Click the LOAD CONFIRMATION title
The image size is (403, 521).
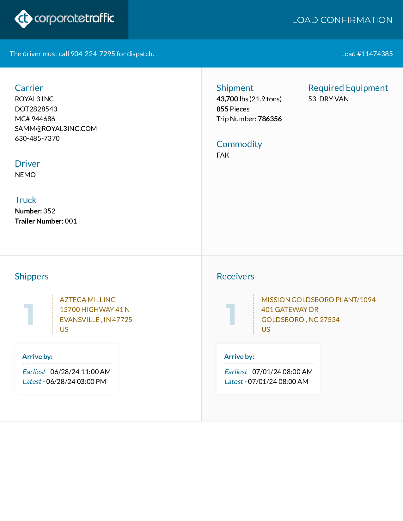coord(342,20)
